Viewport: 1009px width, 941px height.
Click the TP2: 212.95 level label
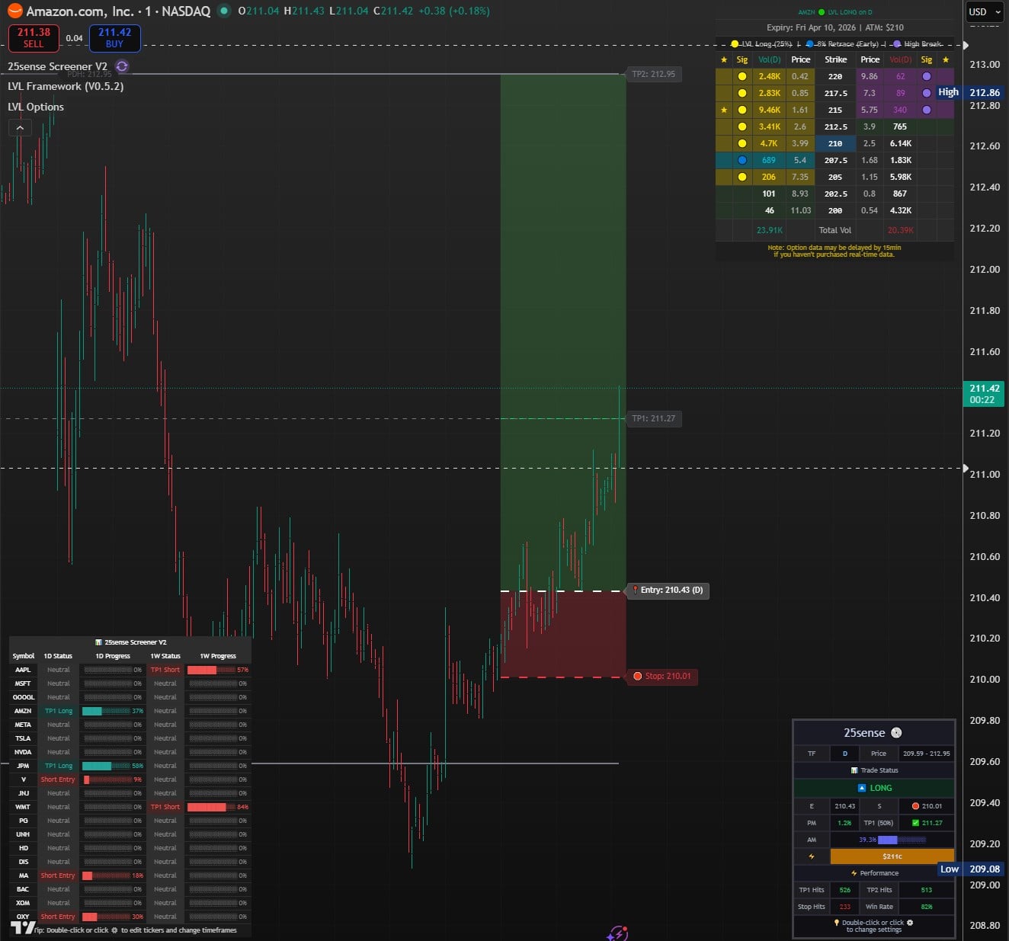point(653,74)
